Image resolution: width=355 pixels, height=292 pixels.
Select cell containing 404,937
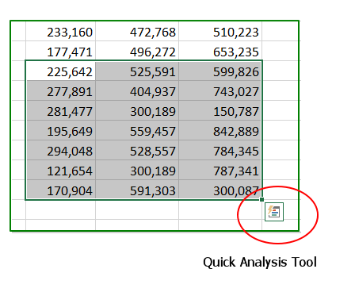tap(137, 90)
